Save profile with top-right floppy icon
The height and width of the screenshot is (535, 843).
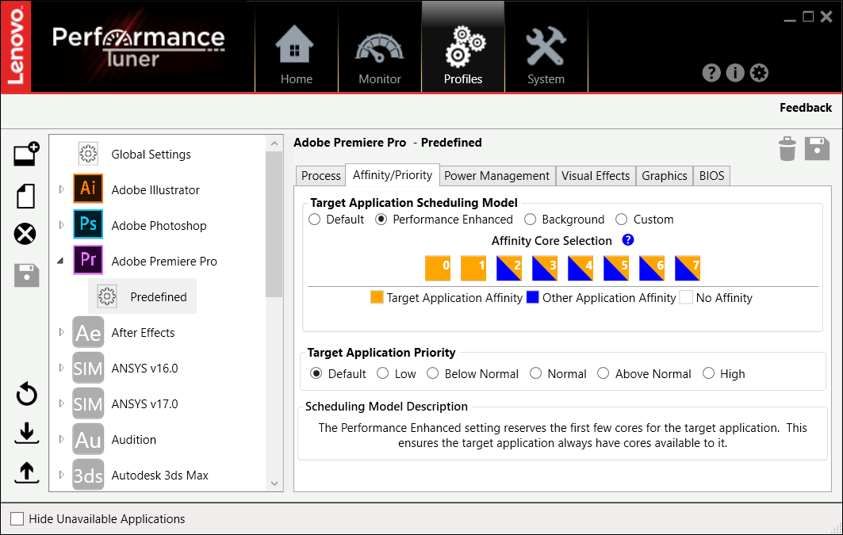tap(817, 149)
